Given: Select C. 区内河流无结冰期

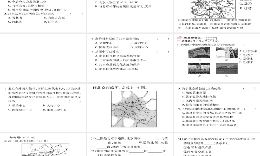Looking at the screenshot, I should 197,101.
